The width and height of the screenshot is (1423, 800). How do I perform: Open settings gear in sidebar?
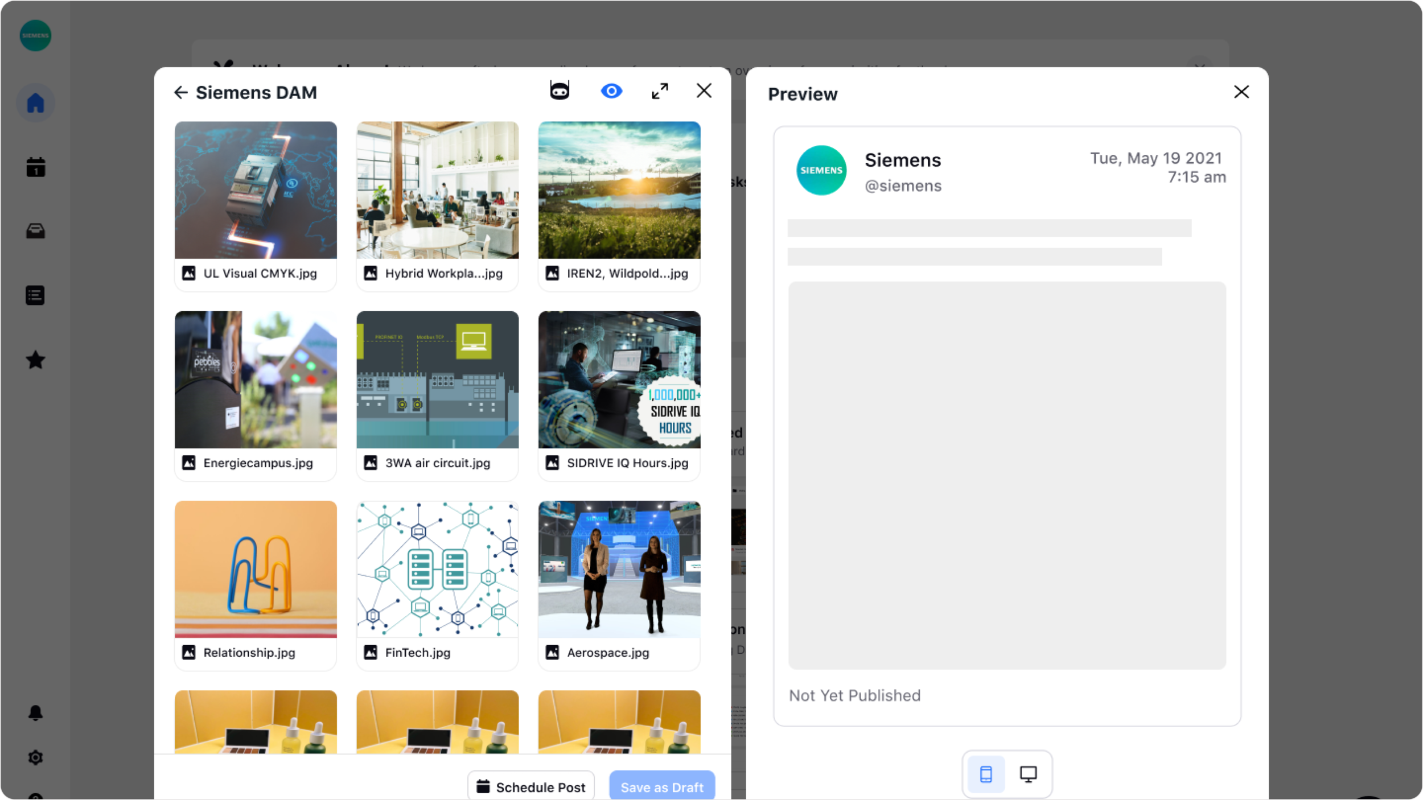tap(35, 757)
